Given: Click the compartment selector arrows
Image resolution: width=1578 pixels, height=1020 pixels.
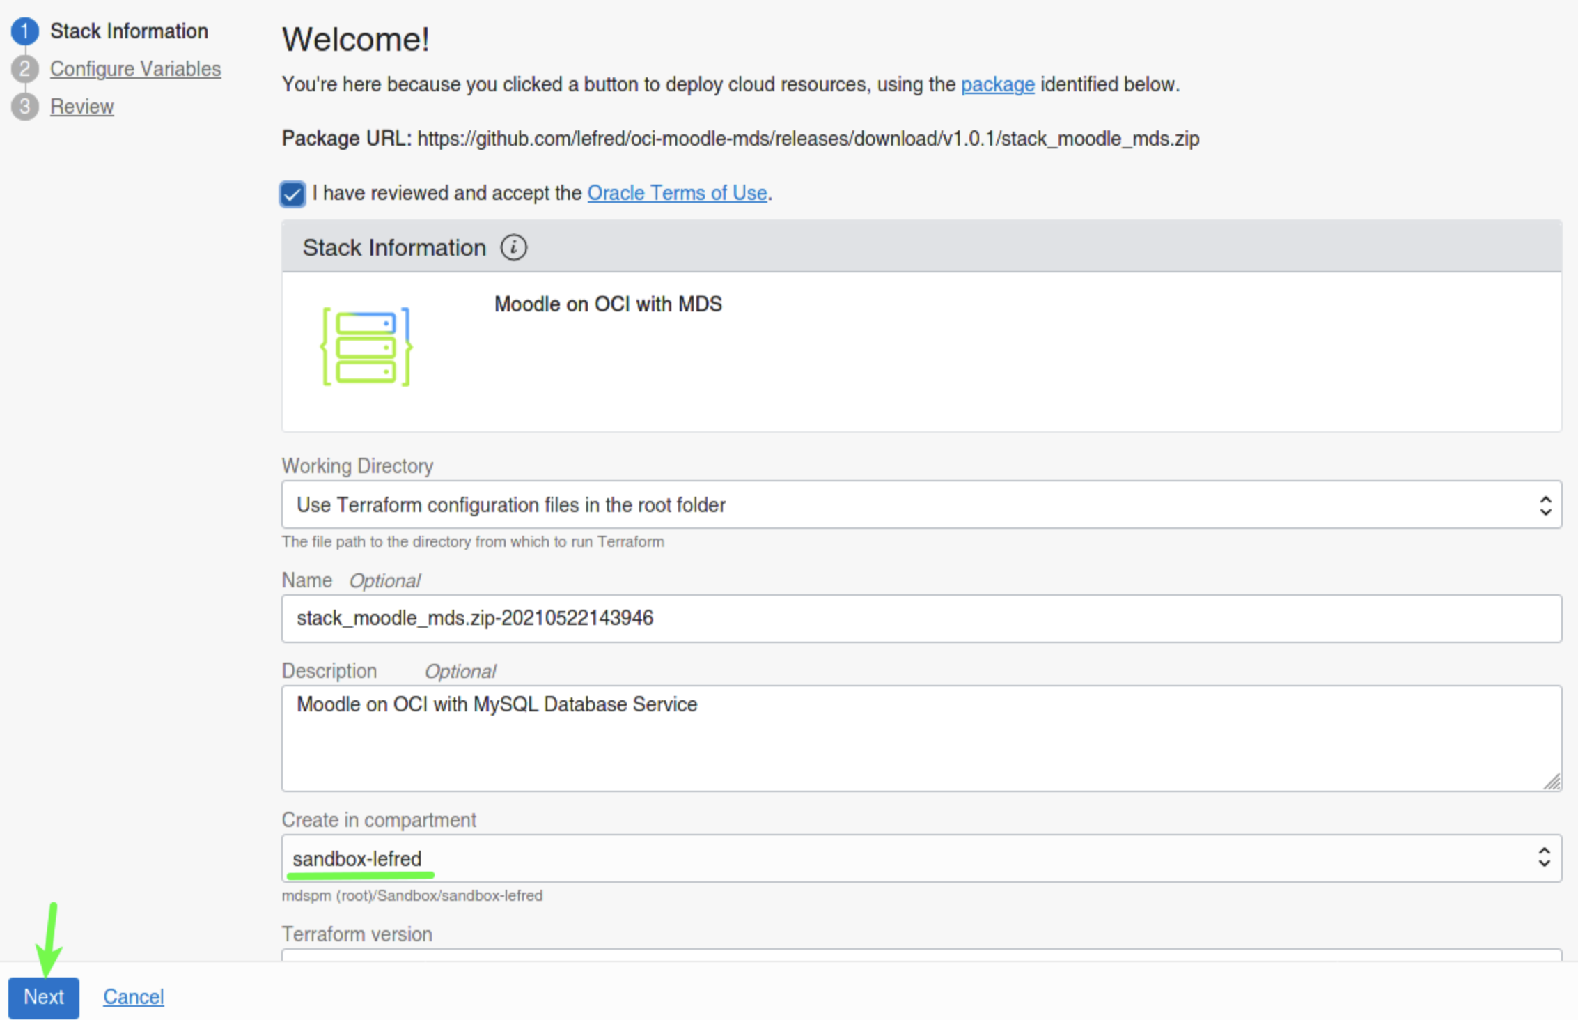Looking at the screenshot, I should (1543, 858).
